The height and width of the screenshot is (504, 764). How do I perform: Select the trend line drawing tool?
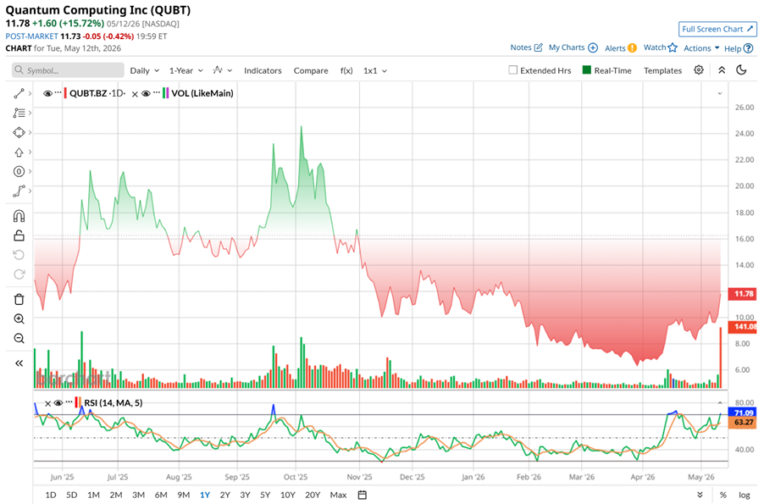(x=19, y=93)
